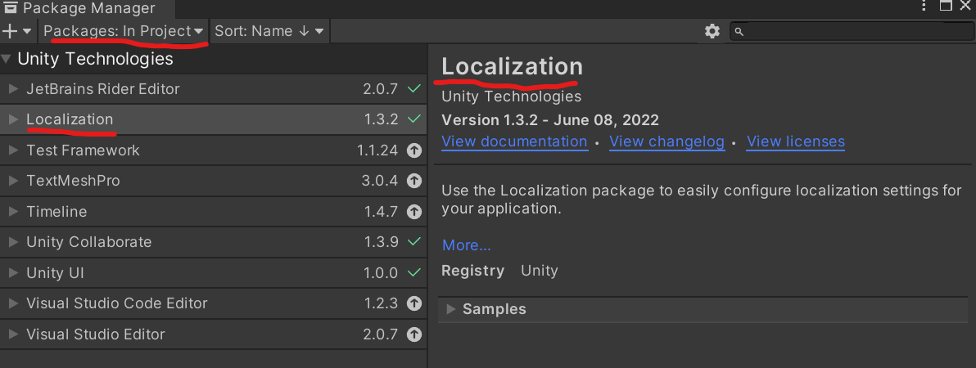Click the Test Framework update available icon
976x368 pixels.
(414, 150)
